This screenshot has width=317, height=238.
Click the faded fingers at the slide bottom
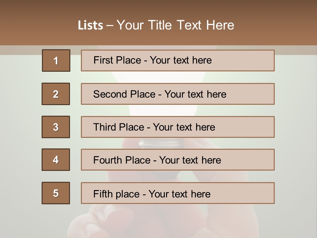click(x=99, y=225)
